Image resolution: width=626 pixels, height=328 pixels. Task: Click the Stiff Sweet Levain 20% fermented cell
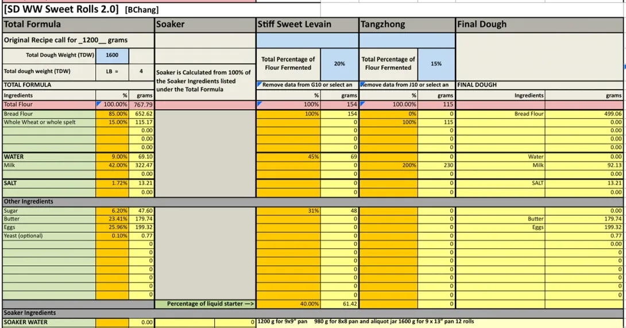339,63
